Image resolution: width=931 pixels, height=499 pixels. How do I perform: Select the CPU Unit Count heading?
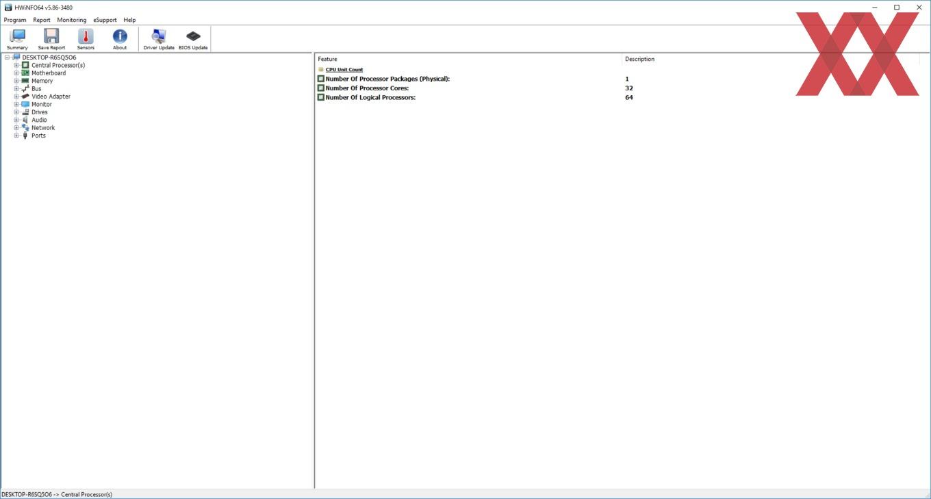click(344, 69)
